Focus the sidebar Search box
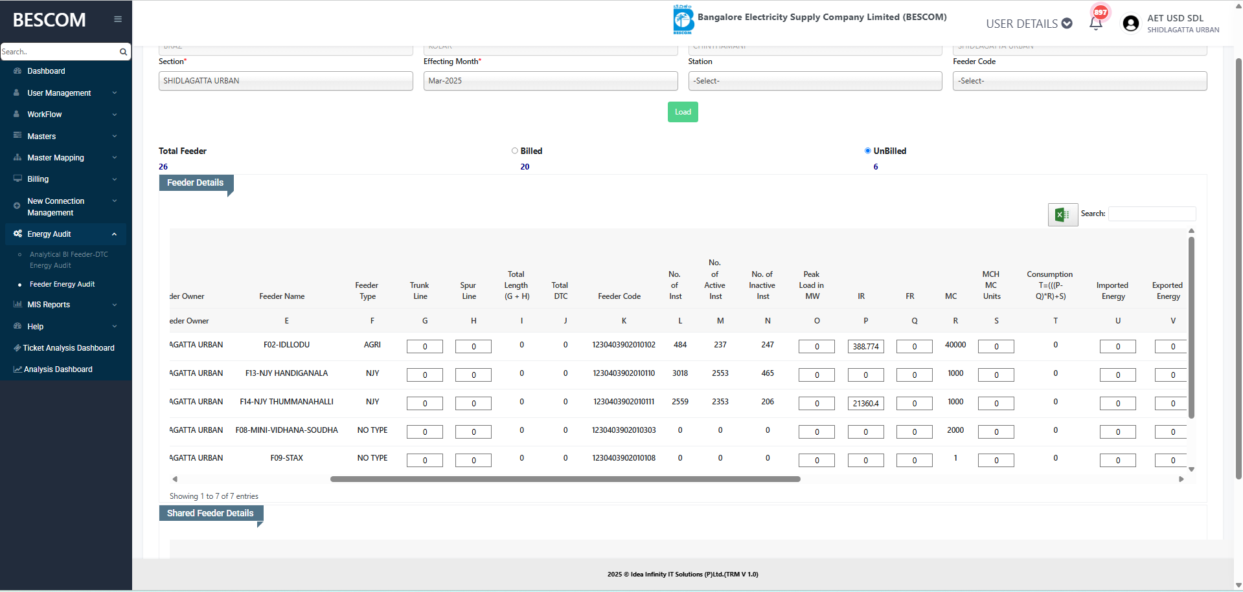 click(x=60, y=52)
